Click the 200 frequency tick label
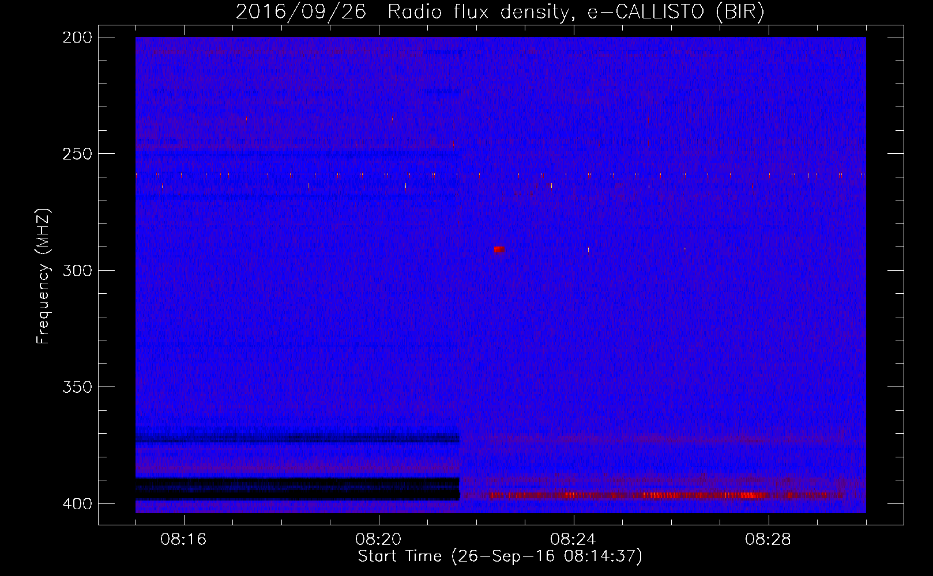Screen dimensions: 933x576 77,37
